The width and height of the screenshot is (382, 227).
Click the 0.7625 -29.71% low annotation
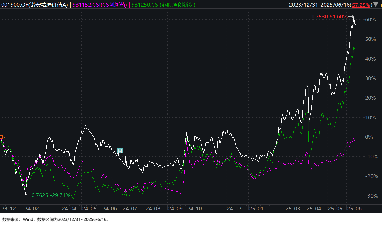(x=51, y=195)
